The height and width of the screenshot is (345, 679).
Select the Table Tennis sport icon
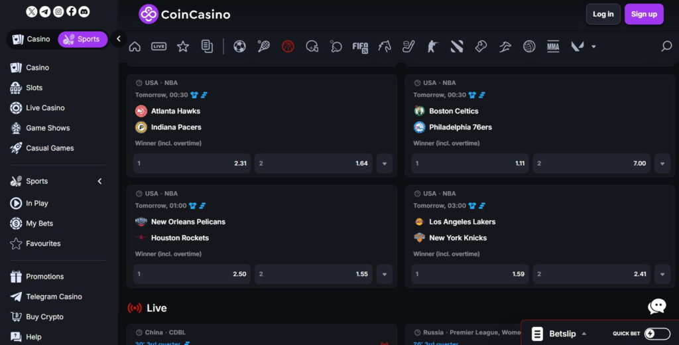point(336,46)
